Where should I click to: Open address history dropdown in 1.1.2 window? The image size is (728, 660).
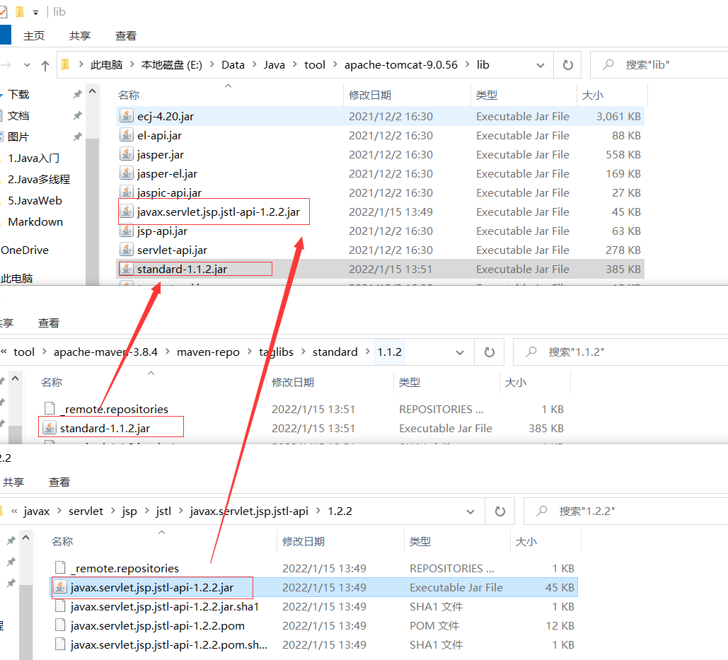click(460, 353)
